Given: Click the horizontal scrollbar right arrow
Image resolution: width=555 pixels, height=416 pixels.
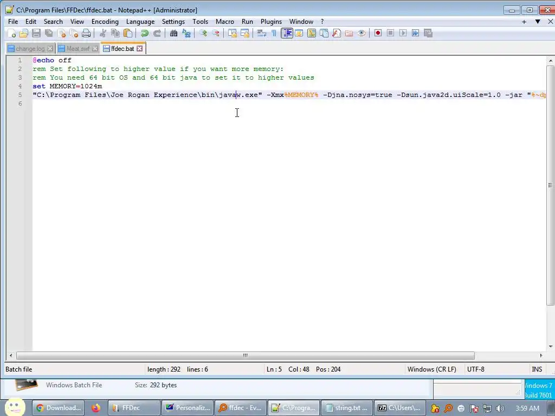Looking at the screenshot, I should tap(541, 355).
